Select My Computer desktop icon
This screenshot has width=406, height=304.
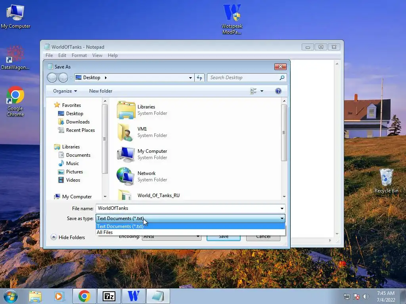(x=15, y=17)
